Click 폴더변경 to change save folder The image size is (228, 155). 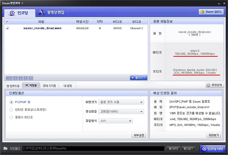coord(173,148)
